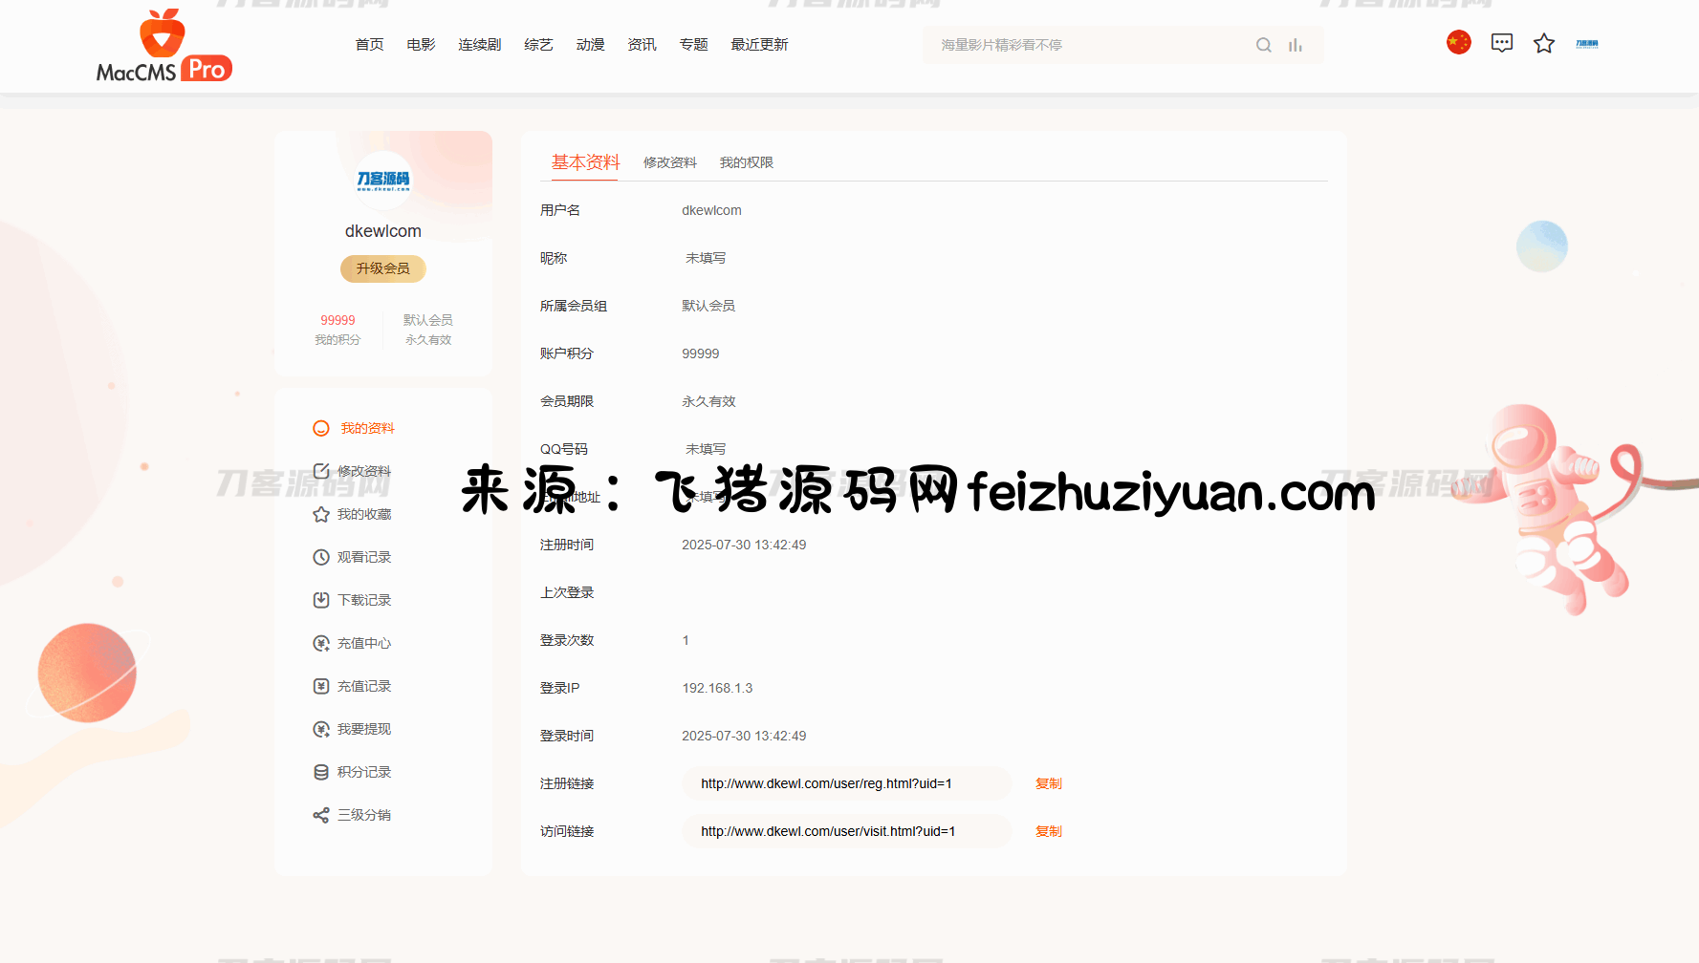Open 我的收藏 in the sidebar
The width and height of the screenshot is (1699, 963).
[x=363, y=514]
